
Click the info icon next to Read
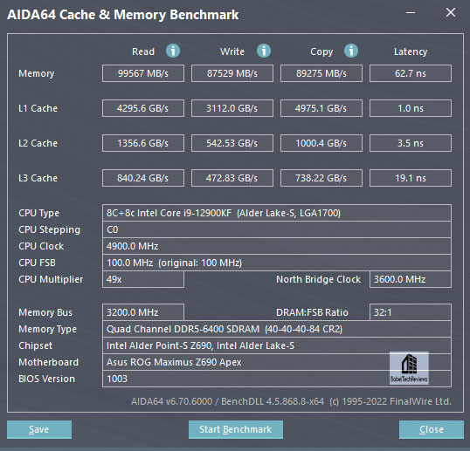[173, 51]
